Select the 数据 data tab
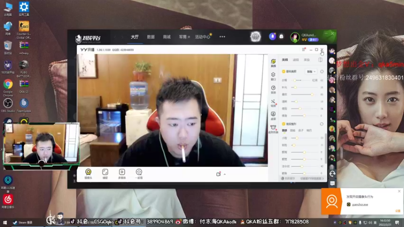The height and width of the screenshot is (227, 404). point(150,37)
